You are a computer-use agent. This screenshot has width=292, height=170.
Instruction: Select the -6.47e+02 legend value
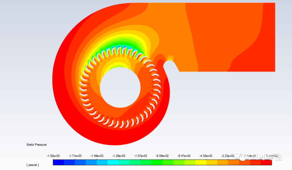coord(184,156)
